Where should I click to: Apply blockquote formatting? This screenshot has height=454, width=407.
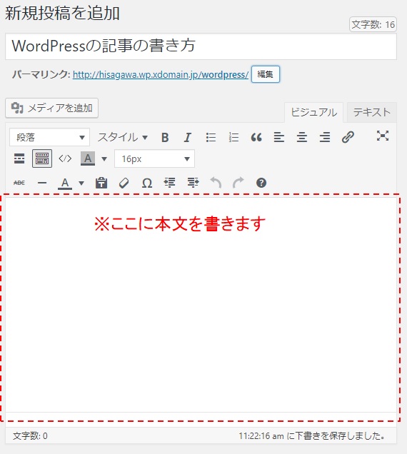coord(256,137)
